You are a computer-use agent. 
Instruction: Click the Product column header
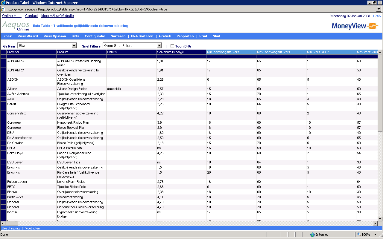[81, 52]
